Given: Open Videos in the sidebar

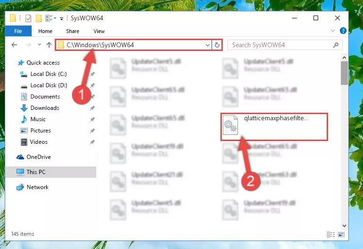Looking at the screenshot, I should click(x=39, y=142).
